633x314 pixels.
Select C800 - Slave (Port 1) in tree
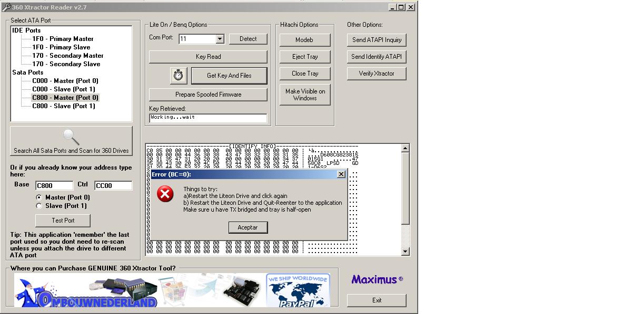[64, 106]
